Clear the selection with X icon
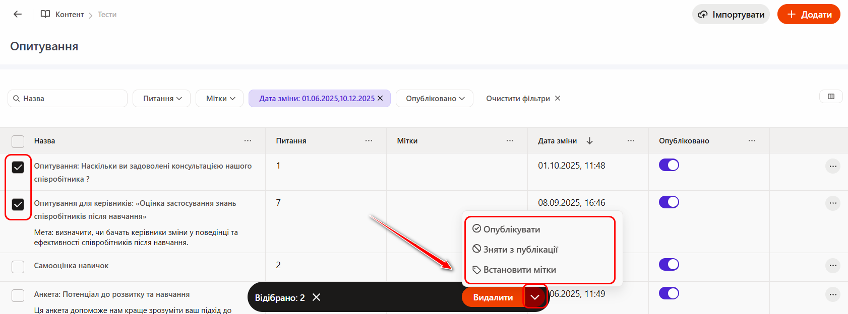Image resolution: width=848 pixels, height=314 pixels. tap(316, 297)
